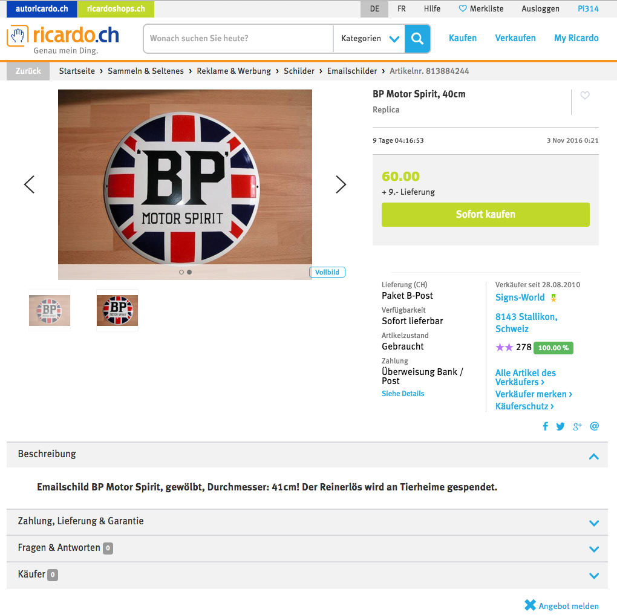Open the Verkaufen menu
The height and width of the screenshot is (615, 617).
pyautogui.click(x=515, y=38)
